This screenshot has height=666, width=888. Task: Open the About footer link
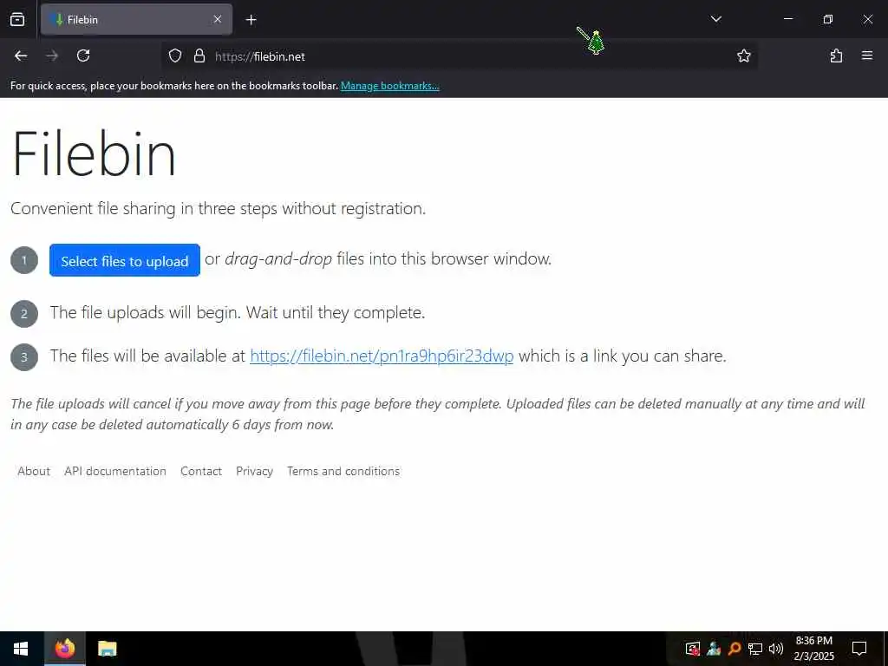click(x=34, y=471)
